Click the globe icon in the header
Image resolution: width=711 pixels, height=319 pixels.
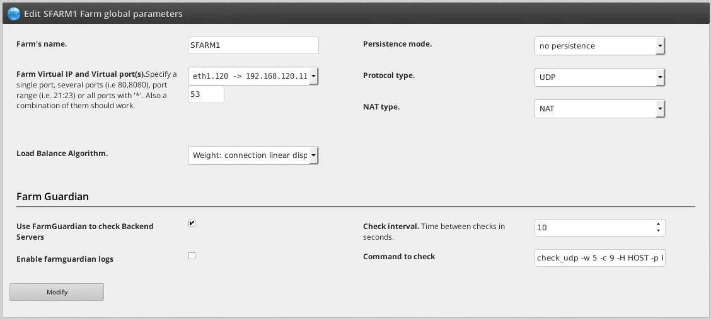click(13, 13)
